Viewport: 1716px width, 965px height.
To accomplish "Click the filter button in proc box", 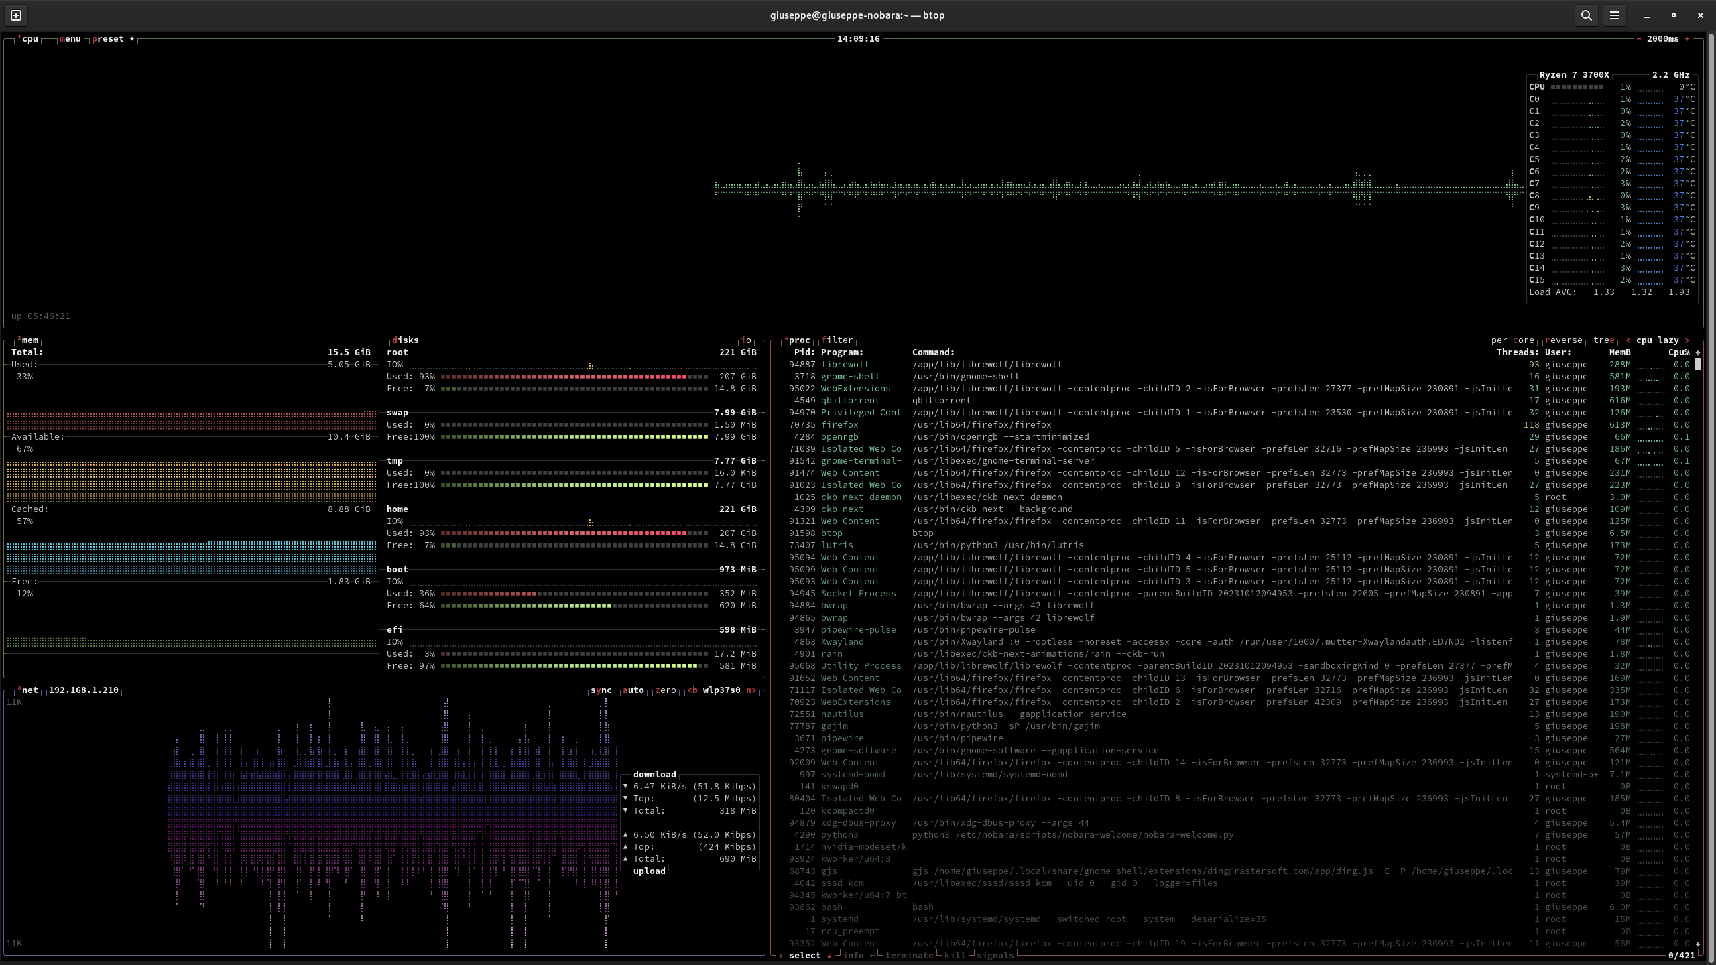I will (837, 340).
